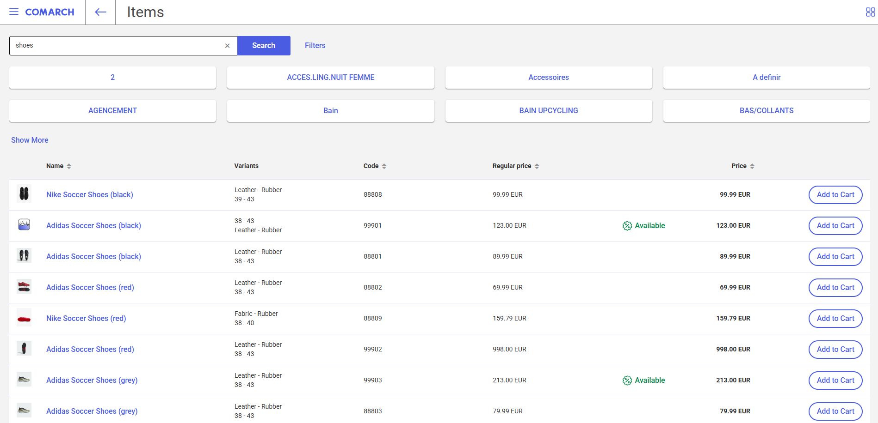The height and width of the screenshot is (423, 878).
Task: Add item 99901 to cart
Action: 835,225
